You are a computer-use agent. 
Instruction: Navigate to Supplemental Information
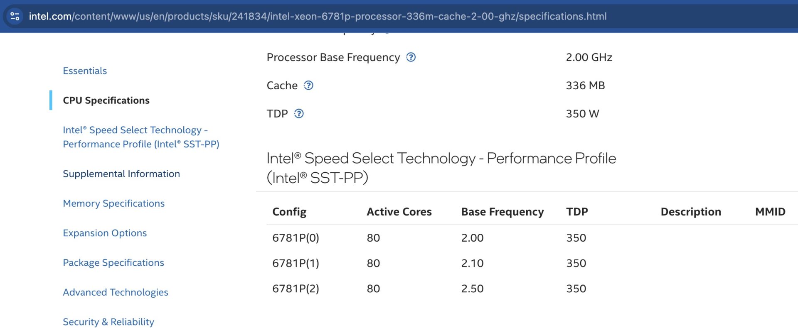click(x=121, y=174)
